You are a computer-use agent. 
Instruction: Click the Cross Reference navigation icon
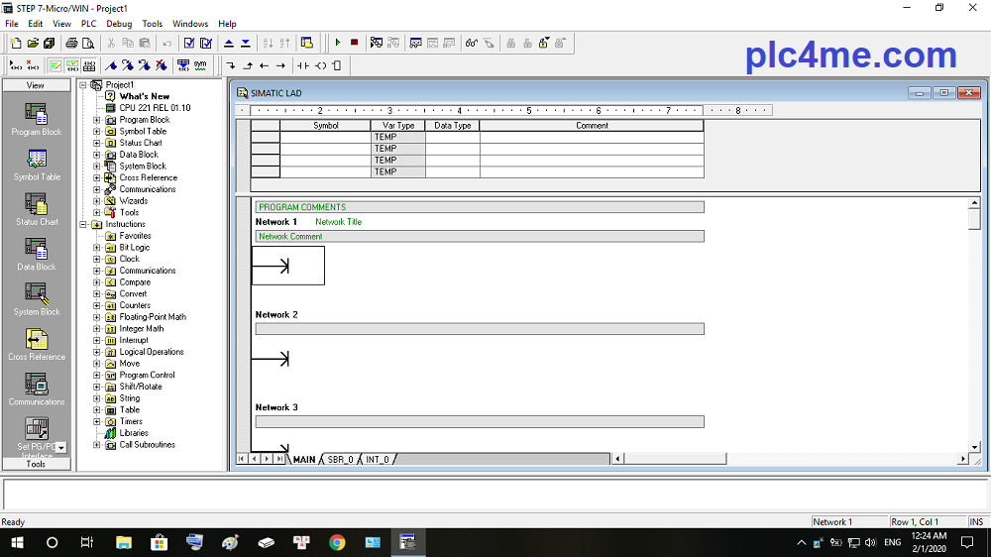37,343
